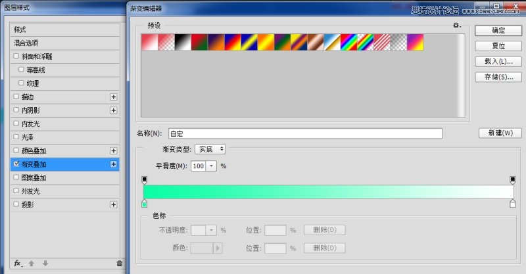The height and width of the screenshot is (274, 526).
Task: Open 渐变类型 dropdown showing 实底
Action: (x=210, y=149)
